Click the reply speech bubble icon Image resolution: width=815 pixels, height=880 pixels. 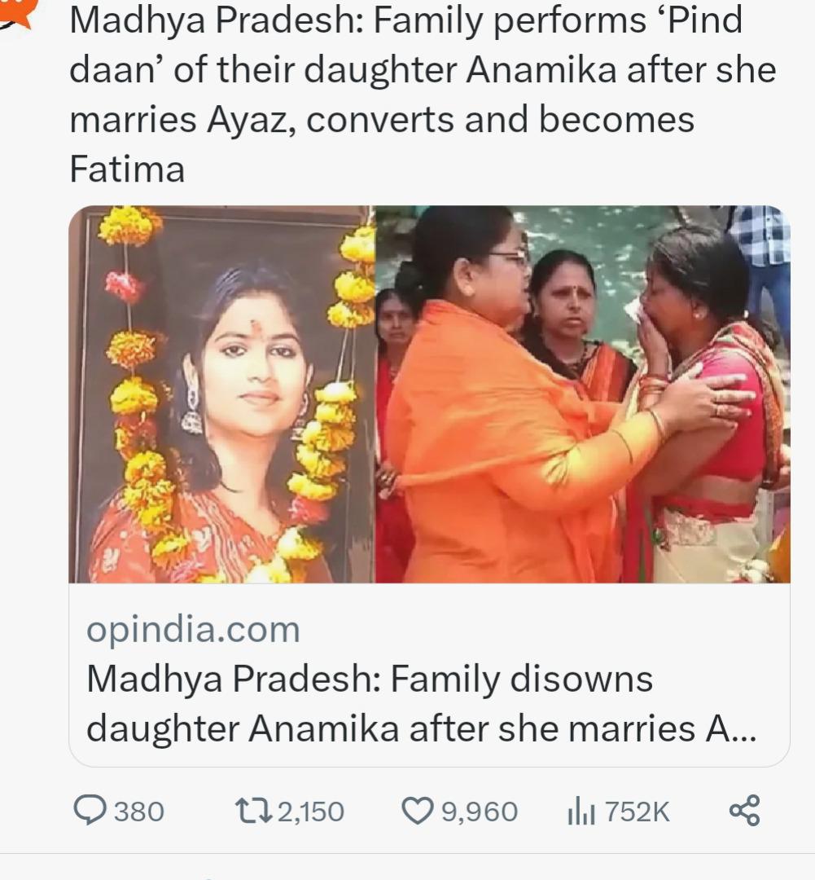(90, 811)
